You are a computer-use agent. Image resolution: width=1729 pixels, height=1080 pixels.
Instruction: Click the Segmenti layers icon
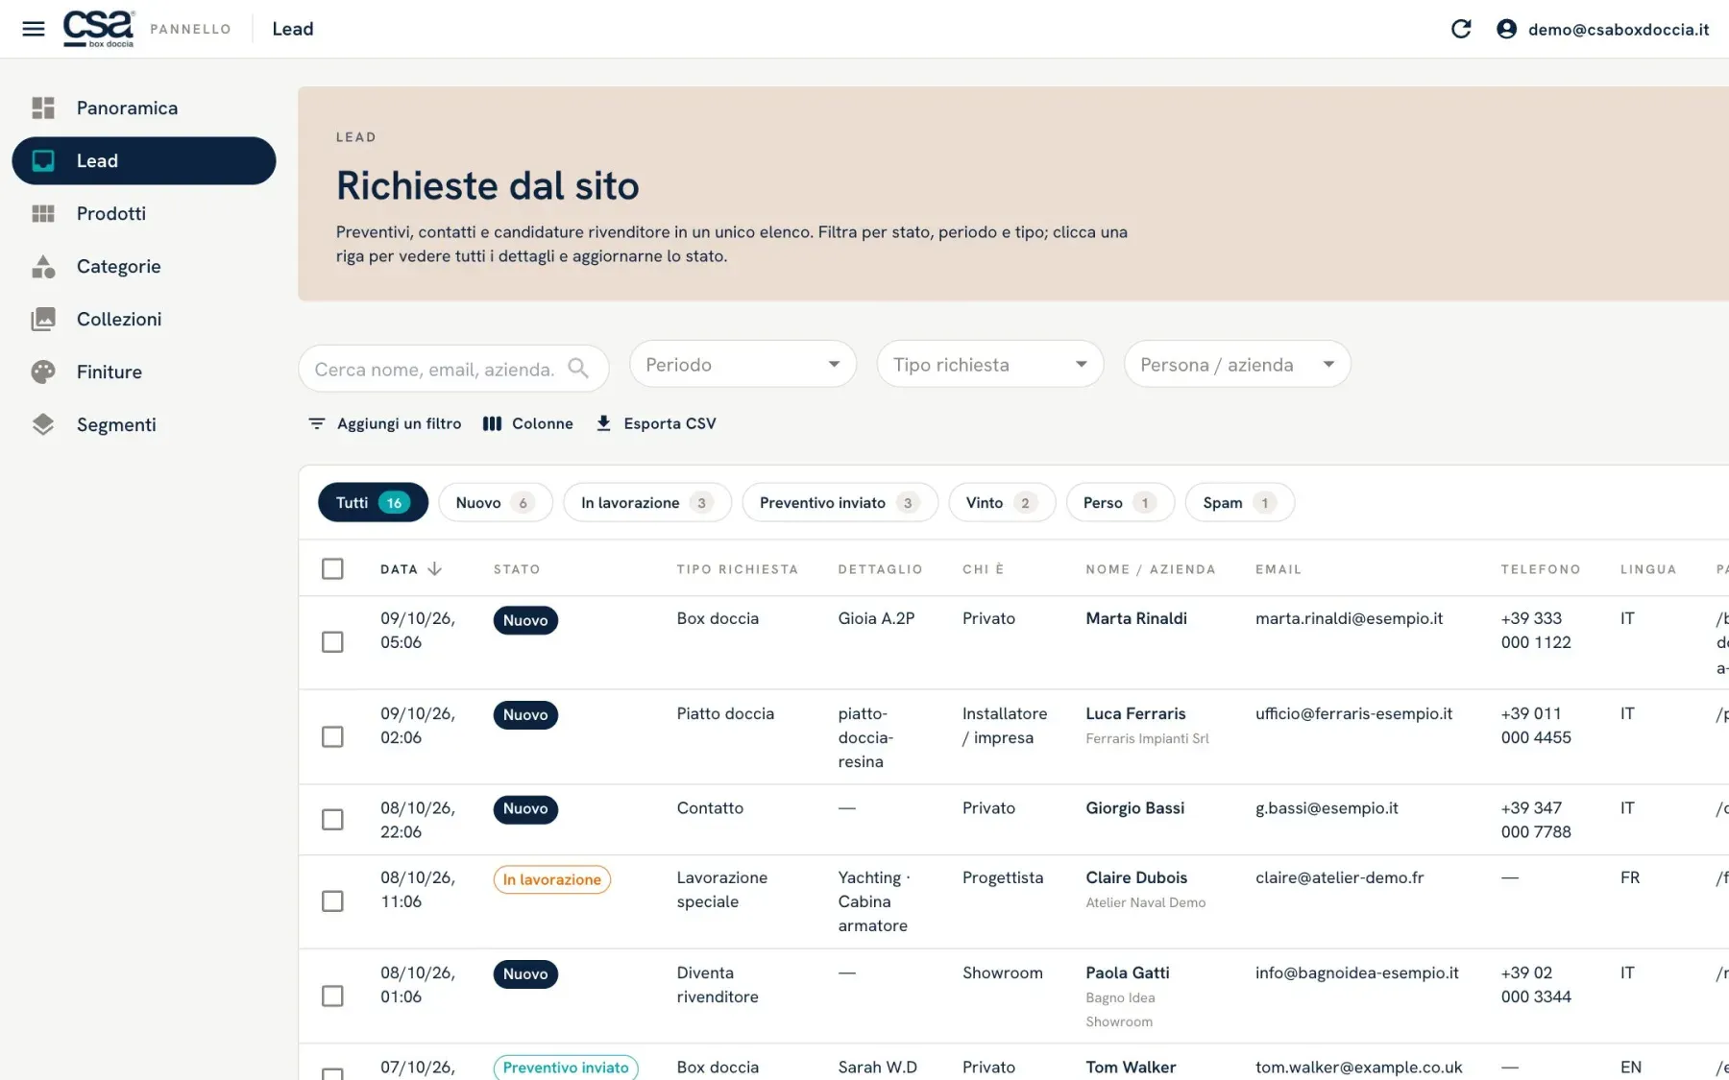43,424
